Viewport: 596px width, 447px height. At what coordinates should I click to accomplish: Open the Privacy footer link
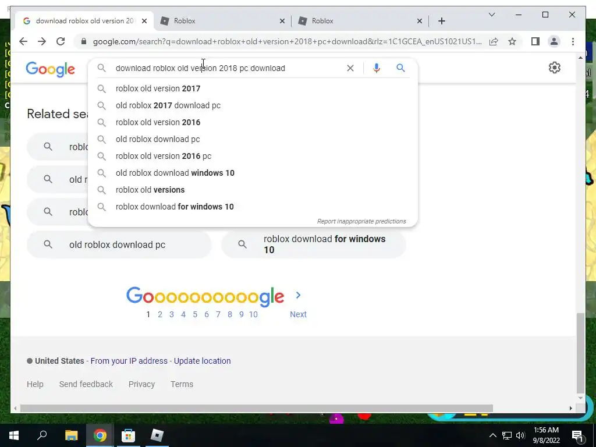tap(141, 384)
